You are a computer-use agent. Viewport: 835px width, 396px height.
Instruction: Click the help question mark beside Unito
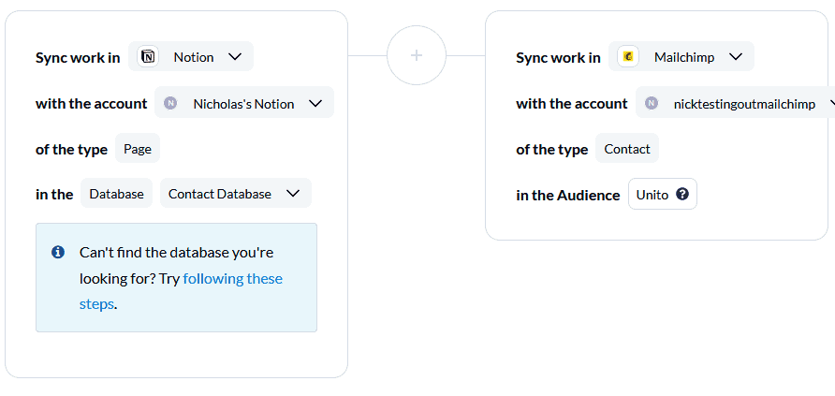[682, 195]
